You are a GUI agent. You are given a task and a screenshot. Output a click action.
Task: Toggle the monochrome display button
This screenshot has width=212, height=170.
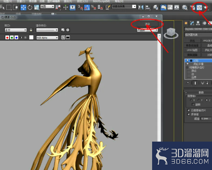tap(25, 38)
